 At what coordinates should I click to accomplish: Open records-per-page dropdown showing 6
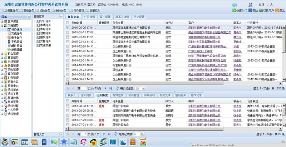142,134
